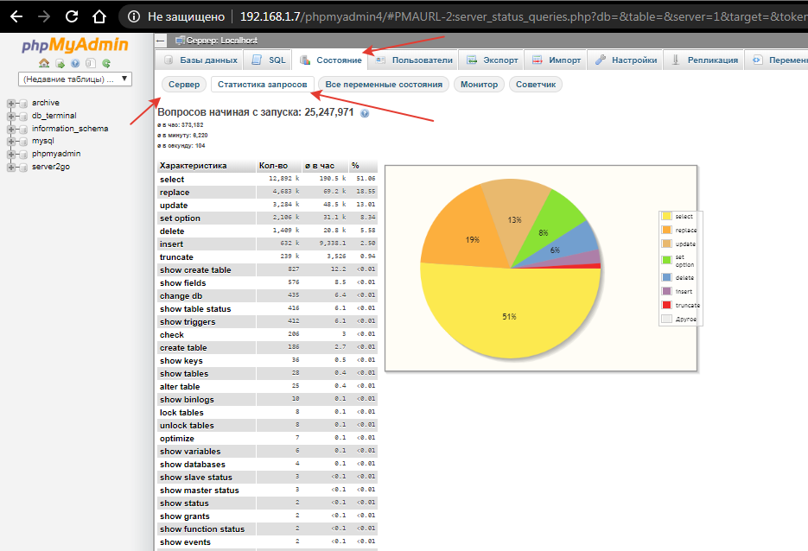The width and height of the screenshot is (808, 551).
Task: Click the phpMyAdmin home icon
Action: 44,63
